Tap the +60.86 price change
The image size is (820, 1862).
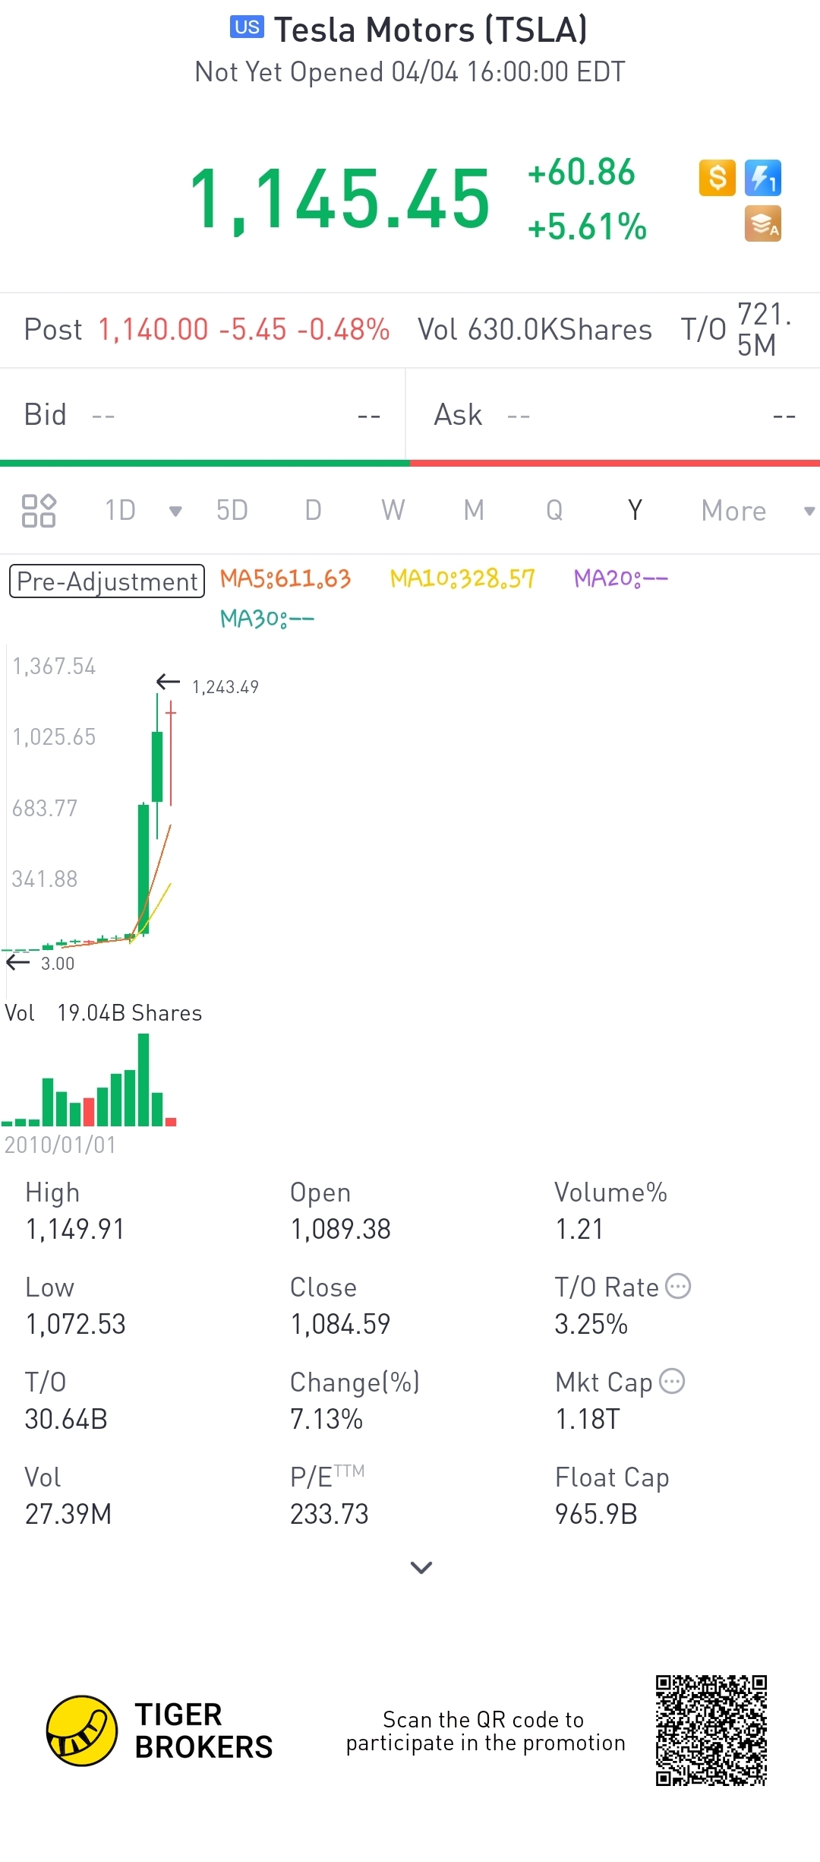pyautogui.click(x=582, y=172)
